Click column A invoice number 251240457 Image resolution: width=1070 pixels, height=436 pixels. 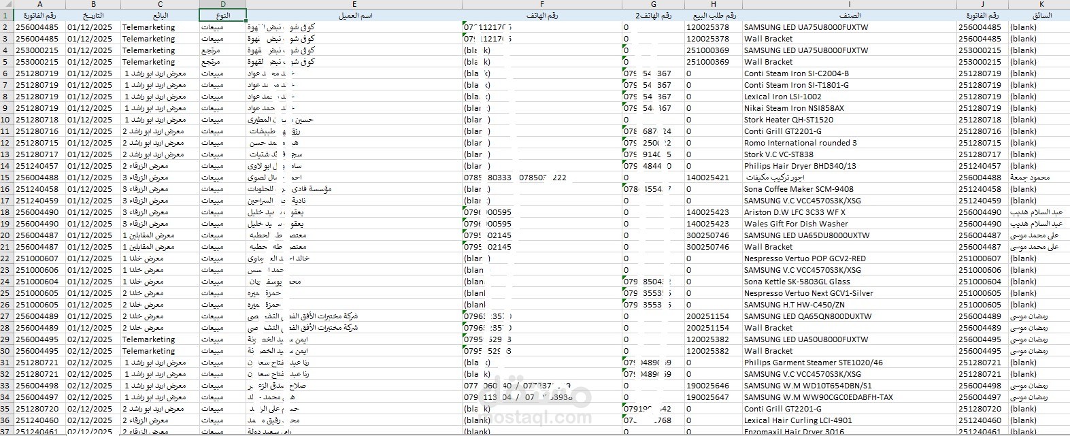pos(39,166)
